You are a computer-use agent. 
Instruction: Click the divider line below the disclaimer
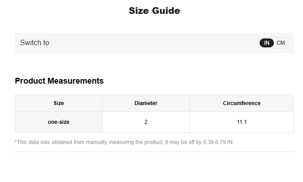154,152
